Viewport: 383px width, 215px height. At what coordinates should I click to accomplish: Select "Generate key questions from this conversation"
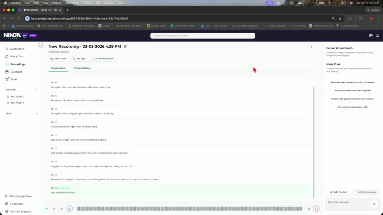(x=353, y=99)
